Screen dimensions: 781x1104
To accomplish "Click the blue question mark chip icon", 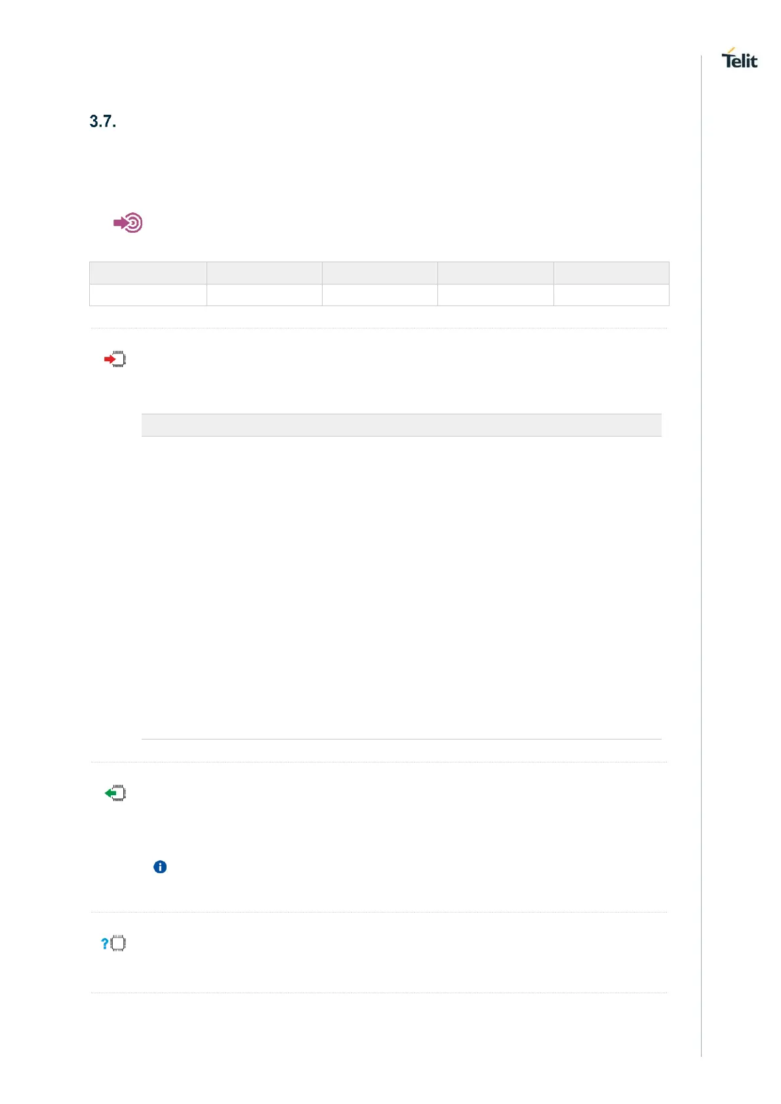I will pyautogui.click(x=114, y=943).
